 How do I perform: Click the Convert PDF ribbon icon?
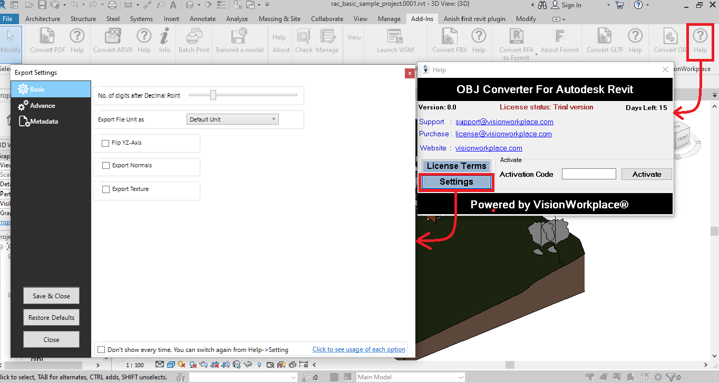pyautogui.click(x=48, y=36)
